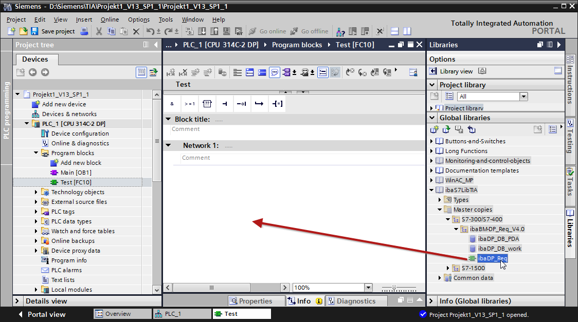Open the Edit menu
The height and width of the screenshot is (322, 578).
40,20
